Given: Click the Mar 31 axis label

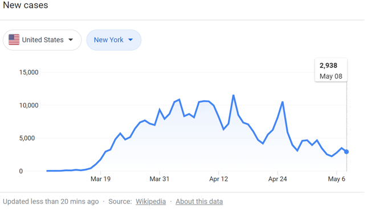Looking at the screenshot, I should tap(160, 179).
